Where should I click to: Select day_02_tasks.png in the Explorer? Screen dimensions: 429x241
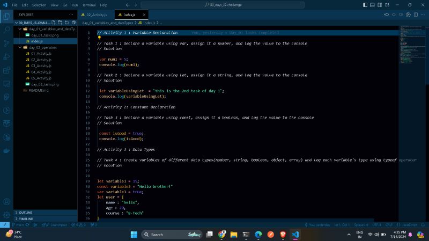coord(45,84)
